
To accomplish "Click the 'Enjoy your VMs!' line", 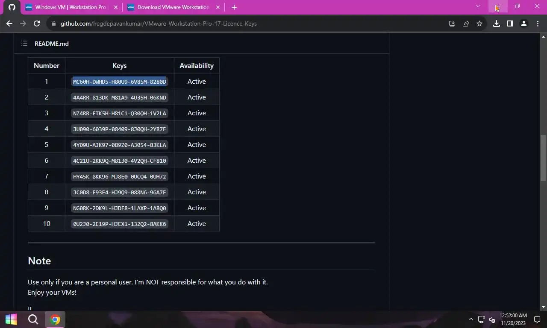I will pyautogui.click(x=52, y=293).
